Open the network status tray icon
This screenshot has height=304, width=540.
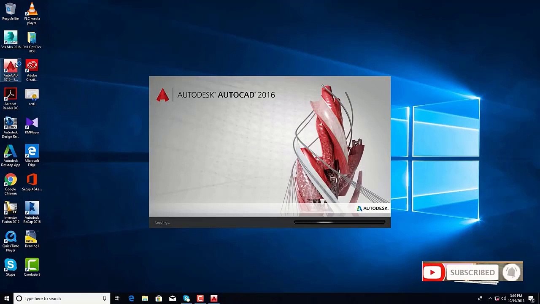(497, 299)
